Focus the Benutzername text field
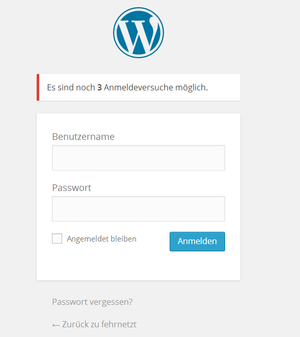Screen dimensions: 300x337 (139, 158)
